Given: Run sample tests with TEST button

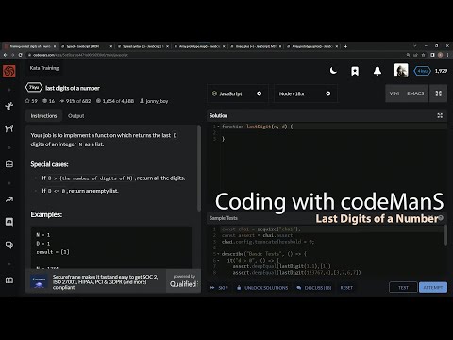Looking at the screenshot, I should [x=403, y=287].
